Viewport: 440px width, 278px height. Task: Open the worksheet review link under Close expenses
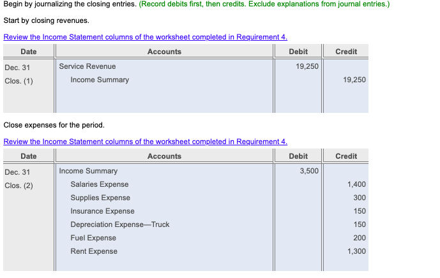pyautogui.click(x=146, y=142)
